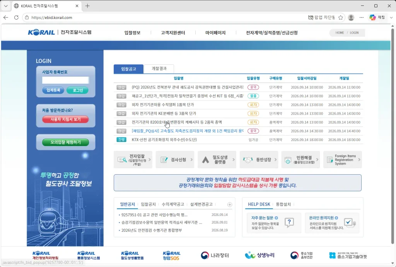396x267 pixels.
Task: Click the popup blocked icon
Action: tap(311, 17)
